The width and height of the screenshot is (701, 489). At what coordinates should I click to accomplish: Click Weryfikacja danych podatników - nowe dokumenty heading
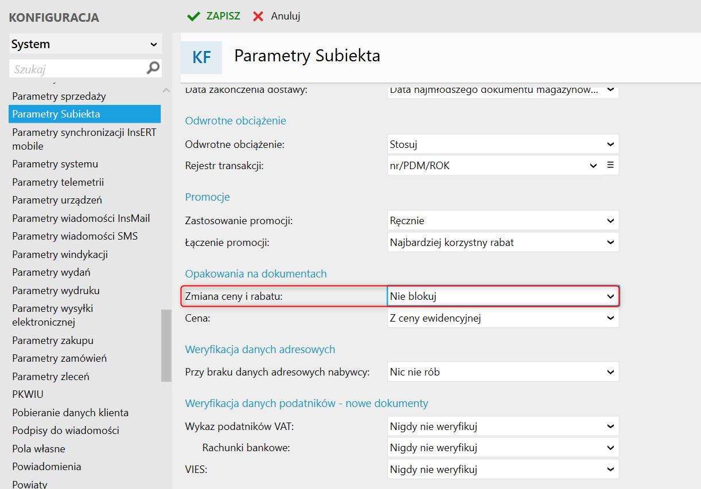[306, 404]
